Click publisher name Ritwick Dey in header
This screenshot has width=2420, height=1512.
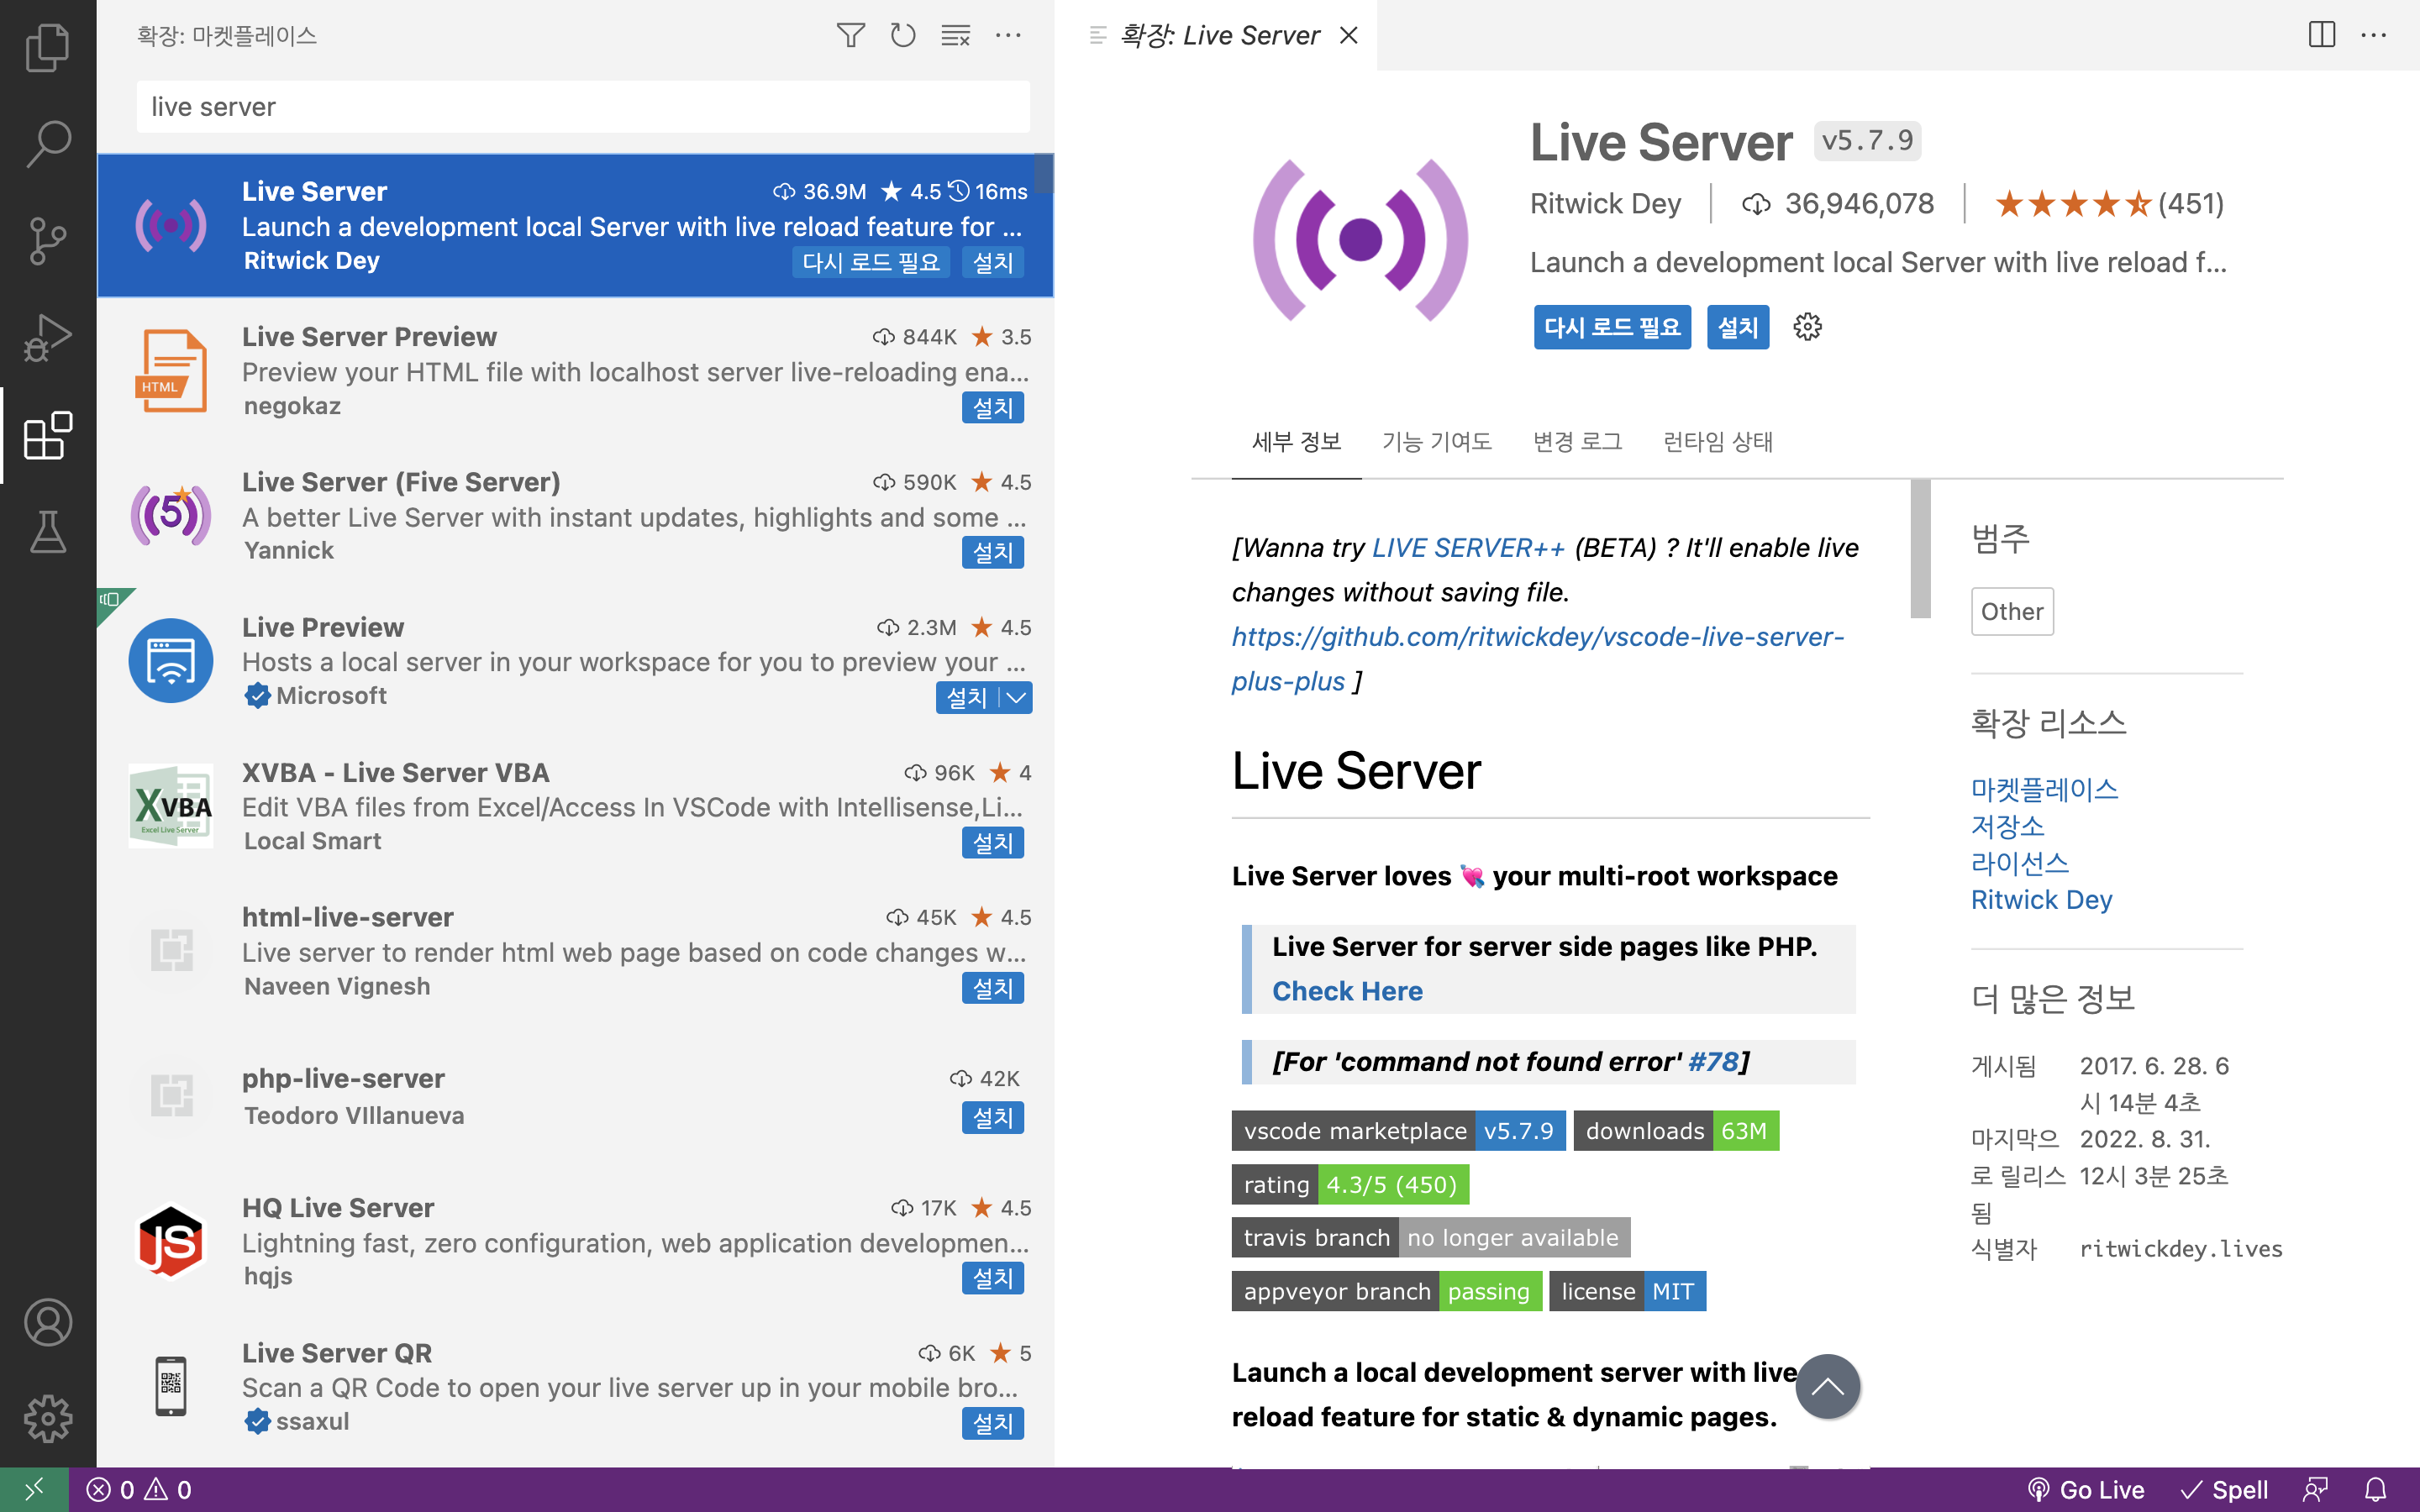pyautogui.click(x=1605, y=204)
